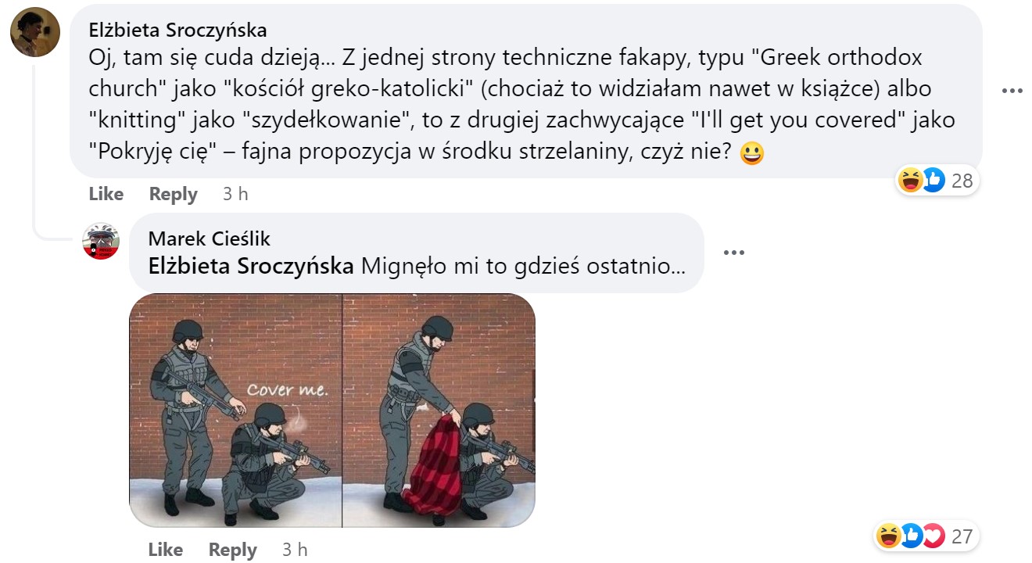Open options ellipsis on Marek's reply
Image resolution: width=1032 pixels, height=563 pixels.
coord(734,253)
